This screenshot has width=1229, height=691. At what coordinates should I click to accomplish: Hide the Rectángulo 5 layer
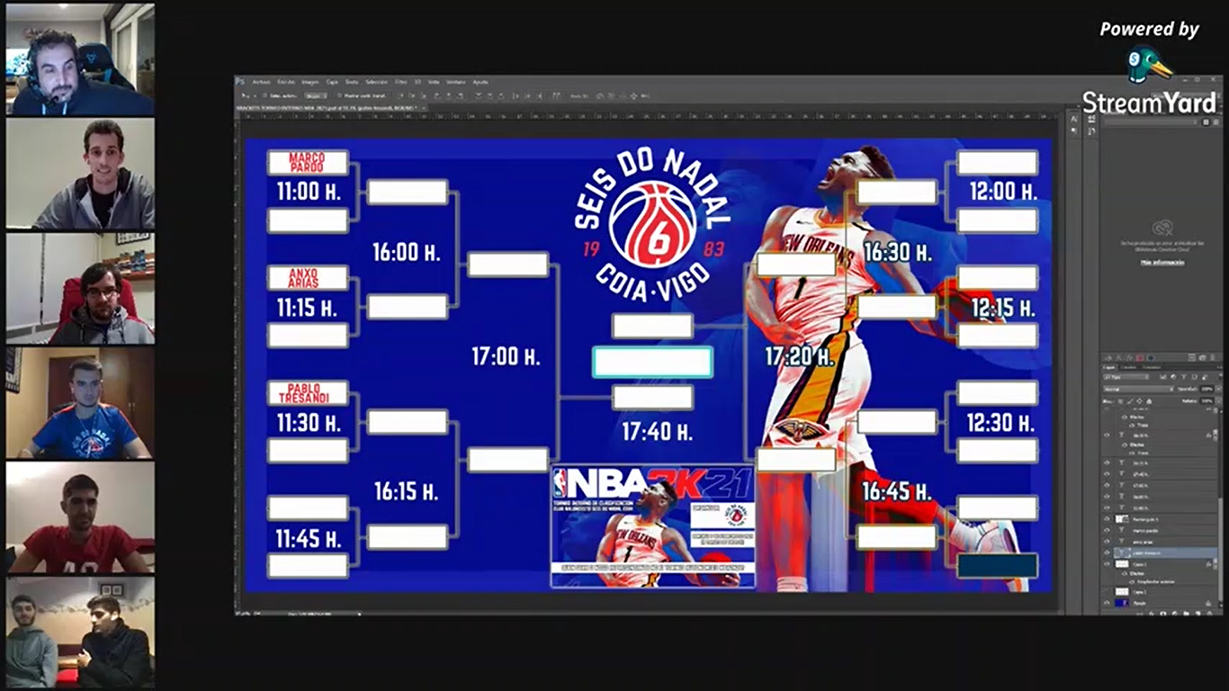[x=1107, y=519]
